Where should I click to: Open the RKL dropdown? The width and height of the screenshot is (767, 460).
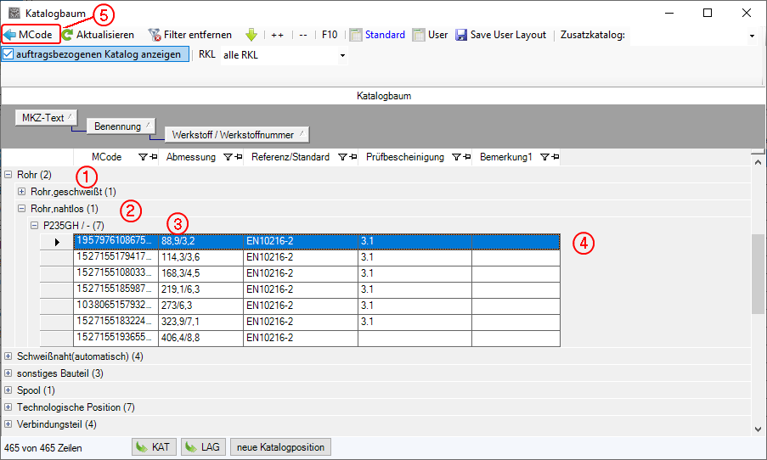pos(342,56)
